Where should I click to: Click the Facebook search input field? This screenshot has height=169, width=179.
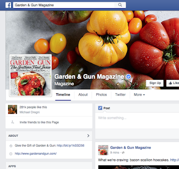[x=64, y=5]
